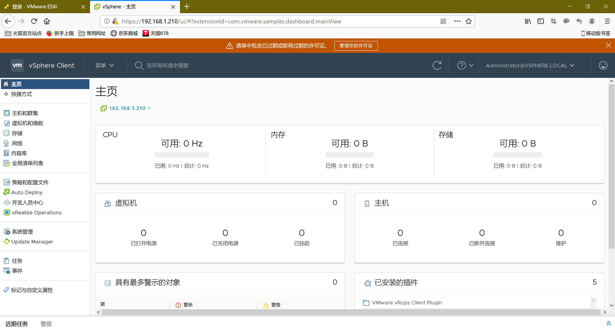Image resolution: width=615 pixels, height=330 pixels.
Task: Open the help question mark menu
Action: pyautogui.click(x=465, y=65)
